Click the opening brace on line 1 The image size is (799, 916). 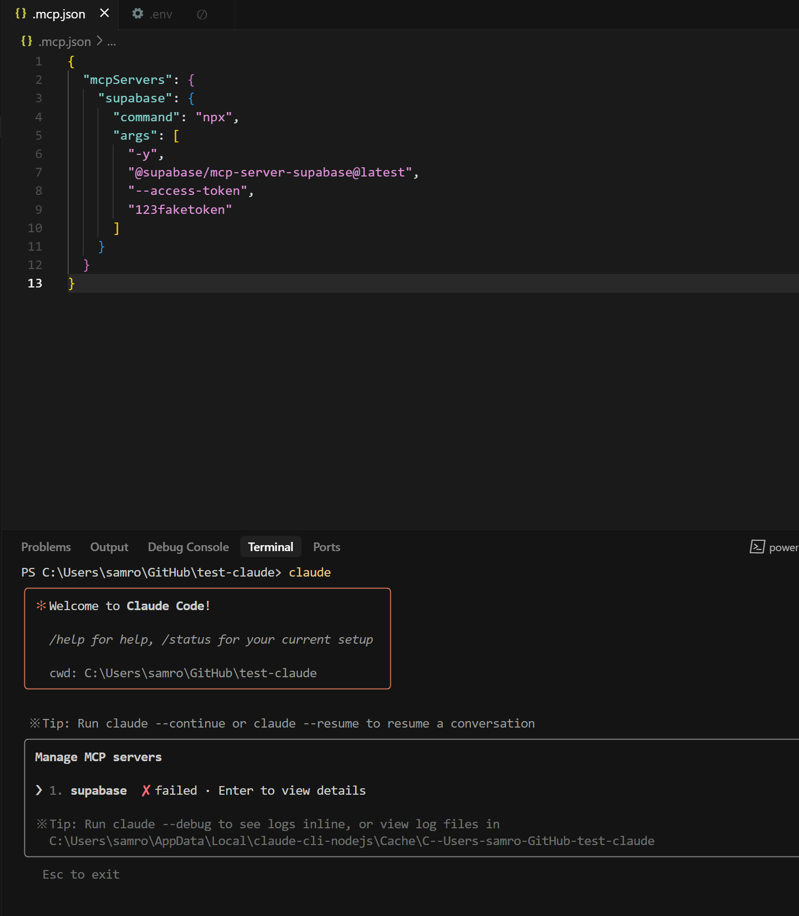coord(71,61)
